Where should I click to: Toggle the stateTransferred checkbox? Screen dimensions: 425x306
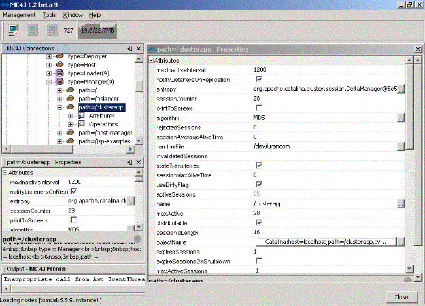click(x=258, y=166)
